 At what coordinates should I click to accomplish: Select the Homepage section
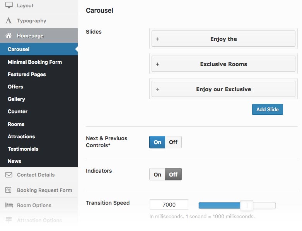[x=39, y=36]
